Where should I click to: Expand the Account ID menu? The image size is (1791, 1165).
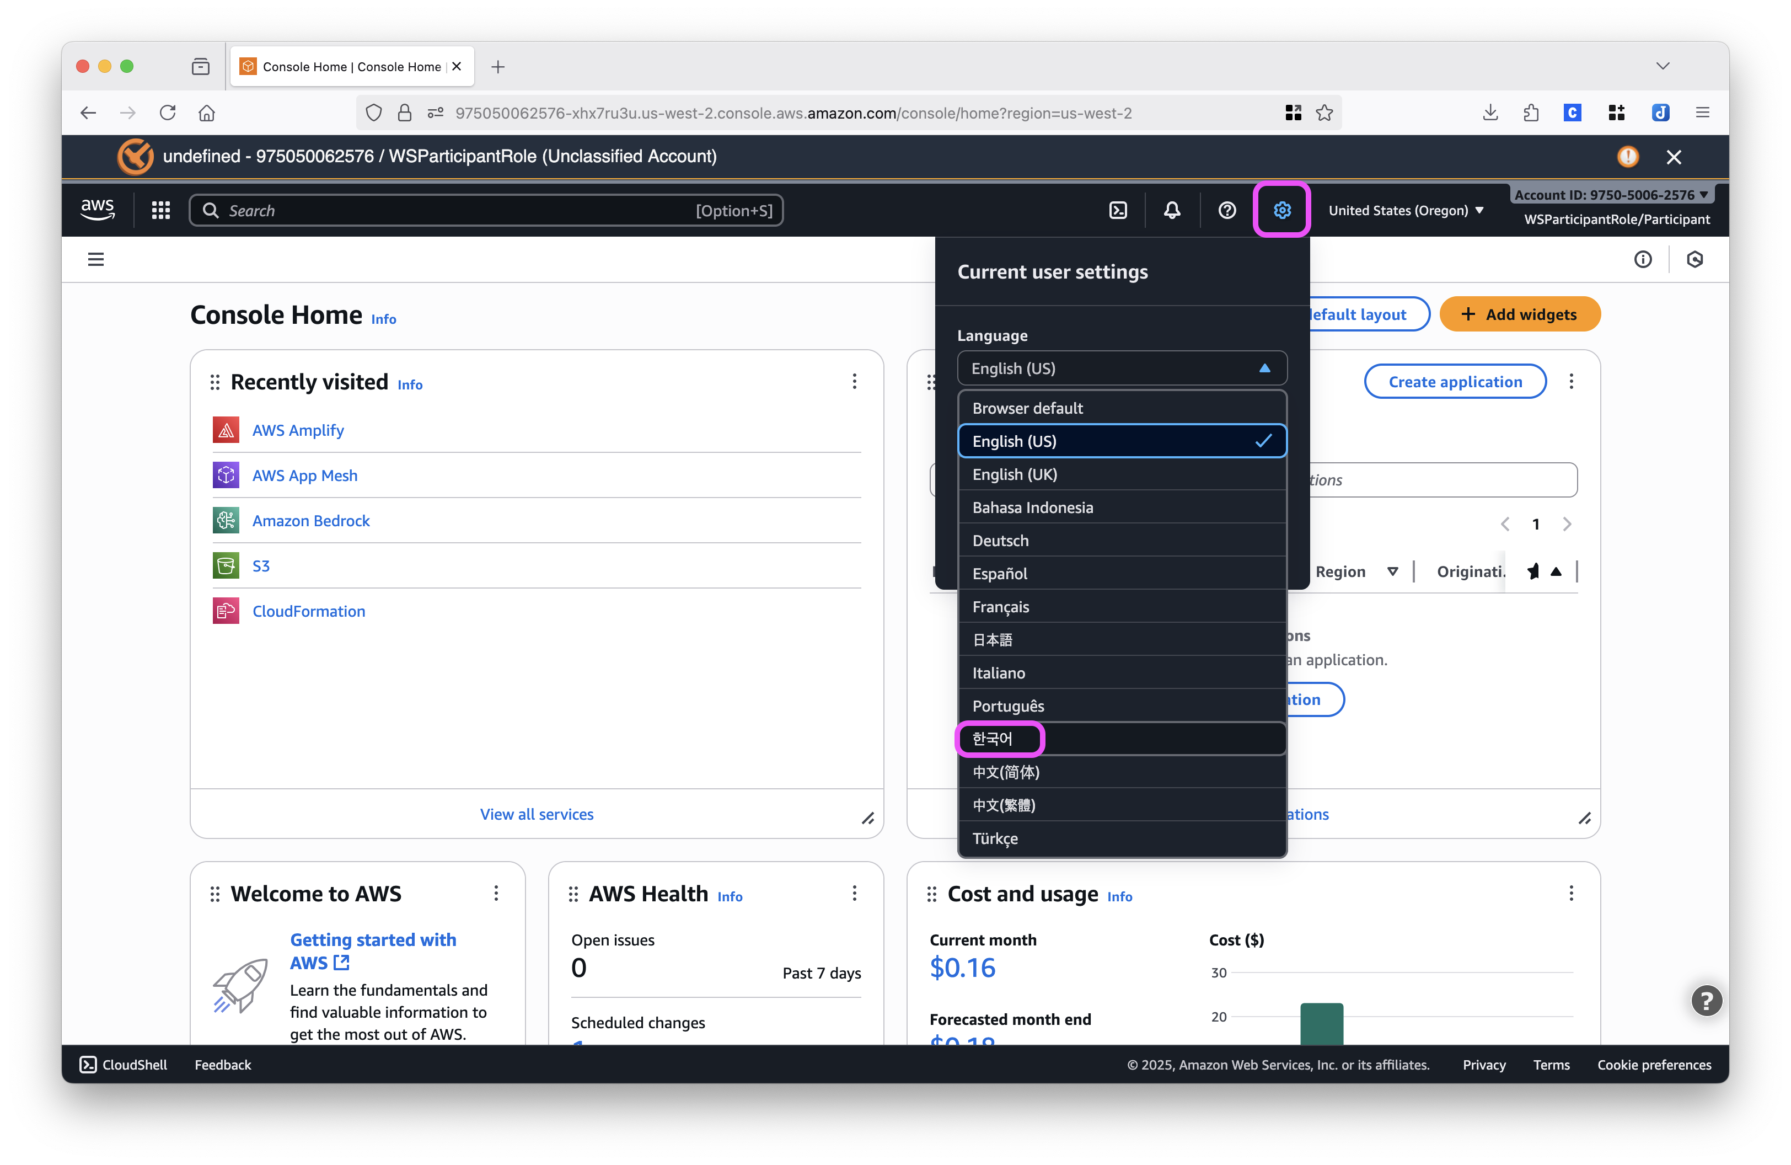click(x=1611, y=194)
